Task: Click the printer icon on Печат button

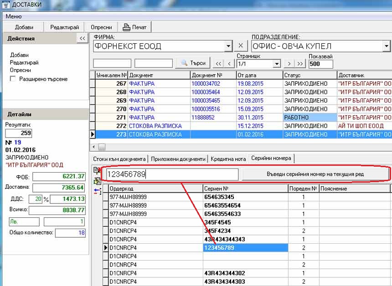Action: 127,27
